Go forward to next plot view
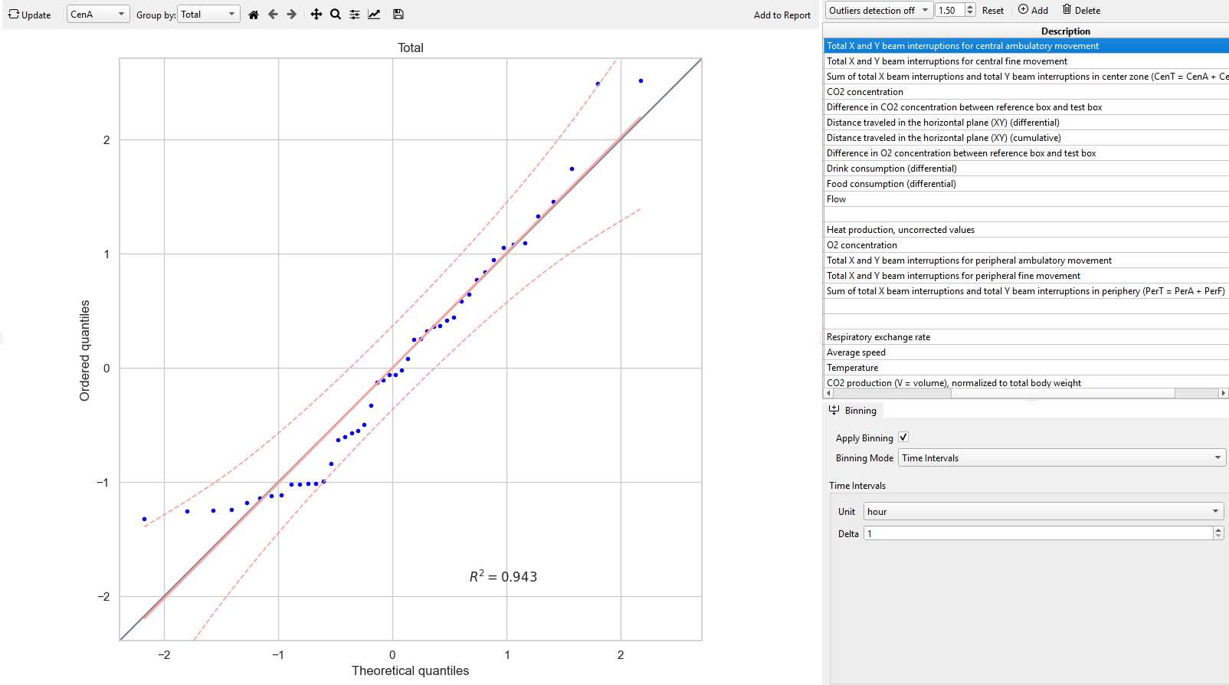 (292, 15)
